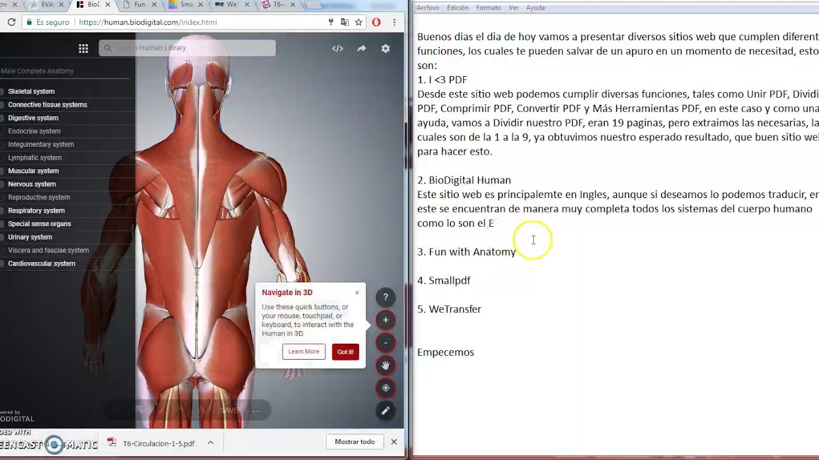Select Endocrine system entry
Image resolution: width=819 pixels, height=460 pixels.
click(35, 131)
